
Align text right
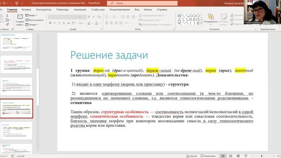tap(116, 23)
